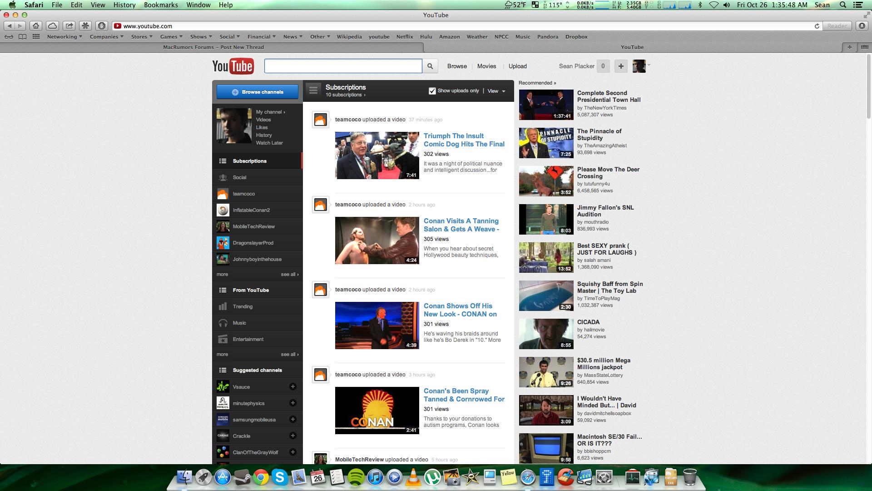Click the guide menu icon beside Subscriptions

[x=313, y=90]
